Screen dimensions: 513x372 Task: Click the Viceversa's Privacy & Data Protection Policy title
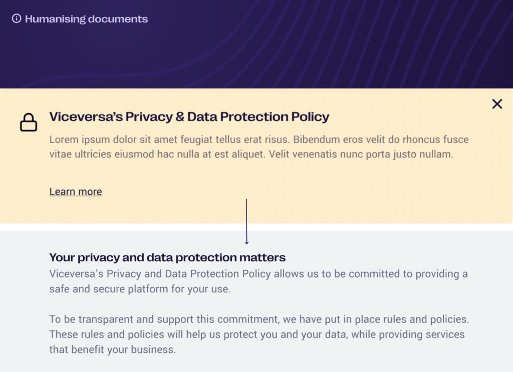point(189,117)
